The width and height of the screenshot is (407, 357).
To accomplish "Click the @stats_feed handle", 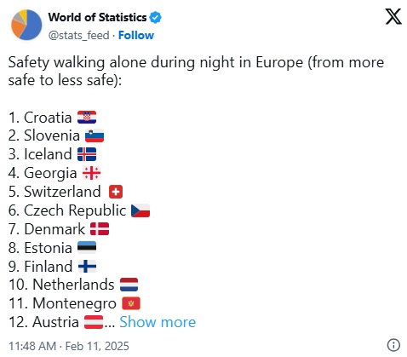I will tap(78, 36).
